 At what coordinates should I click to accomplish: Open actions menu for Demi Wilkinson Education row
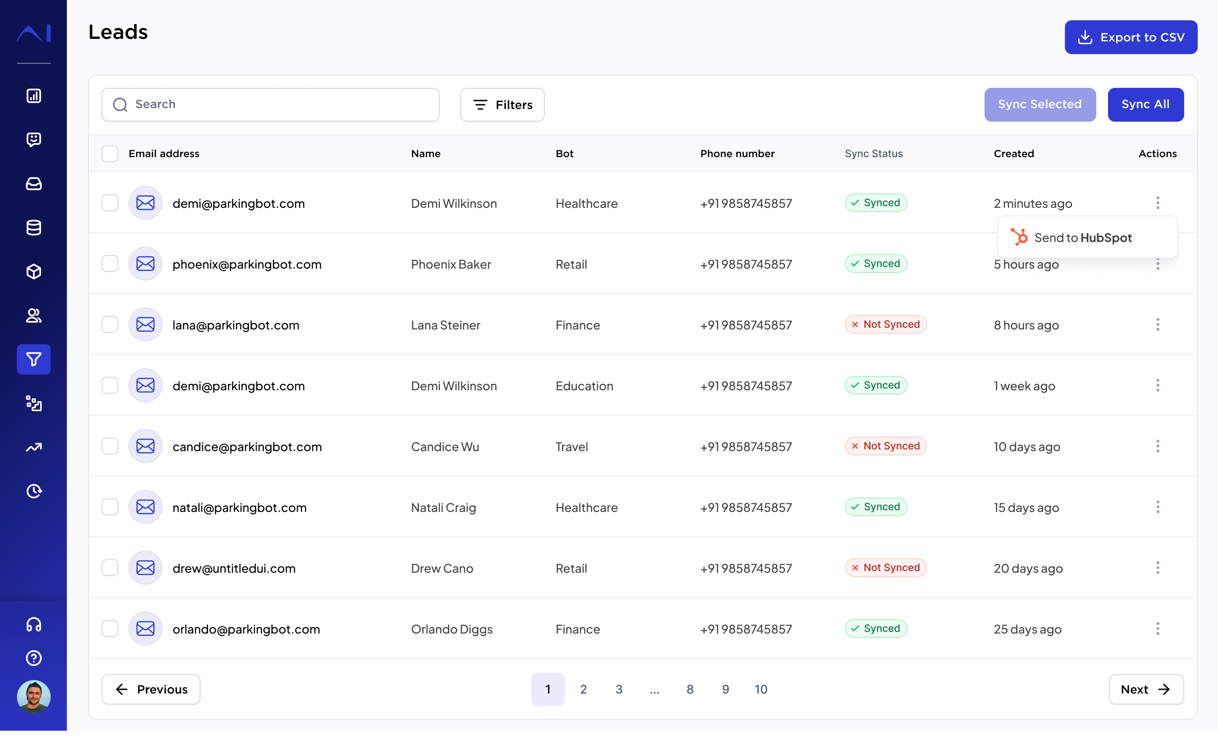click(x=1158, y=385)
